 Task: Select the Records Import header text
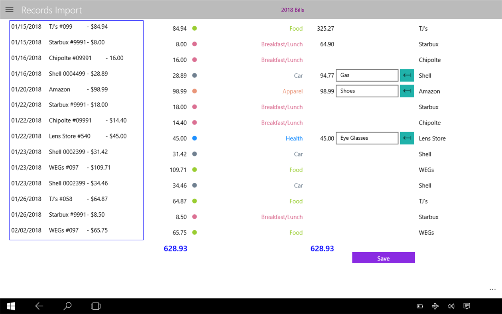pyautogui.click(x=51, y=10)
